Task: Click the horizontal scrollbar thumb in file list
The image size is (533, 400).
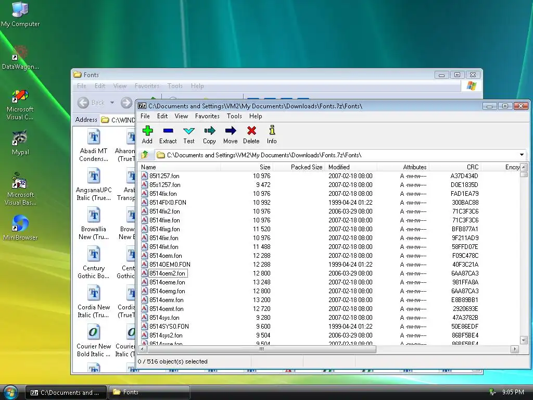Action: 262,349
